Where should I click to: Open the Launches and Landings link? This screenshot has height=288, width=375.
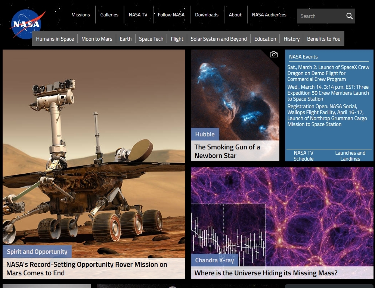tap(350, 156)
